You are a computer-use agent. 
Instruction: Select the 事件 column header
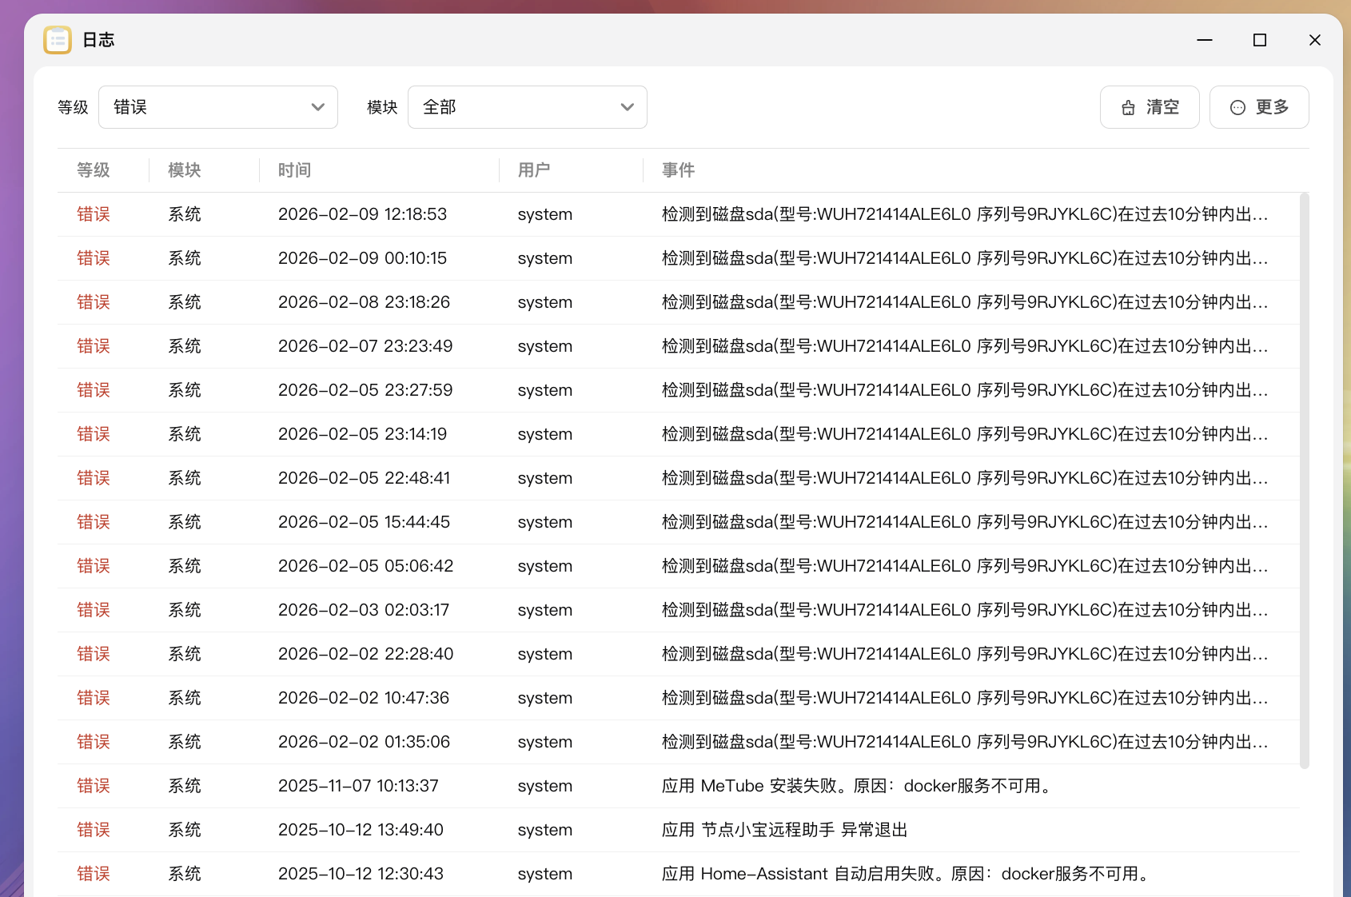[x=678, y=169]
